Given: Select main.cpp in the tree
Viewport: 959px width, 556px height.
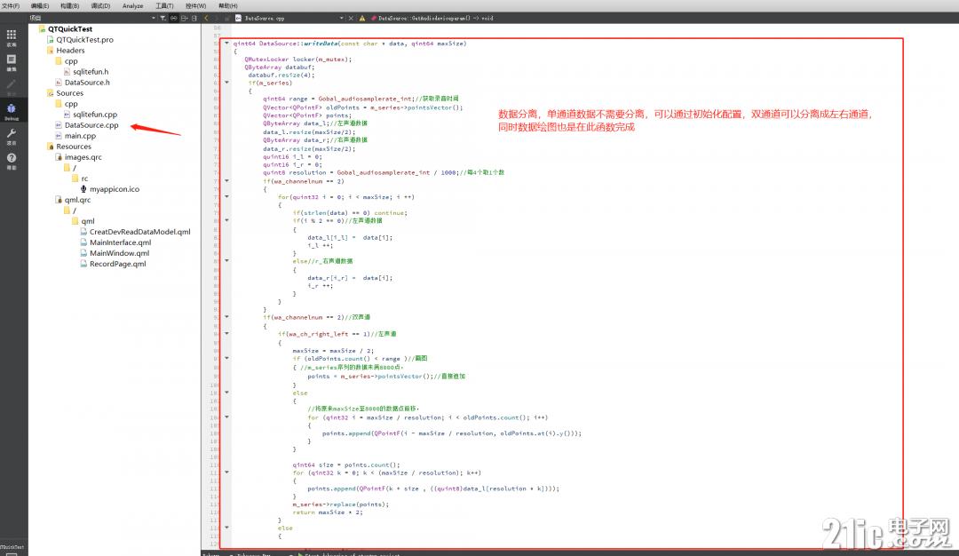Looking at the screenshot, I should 80,136.
